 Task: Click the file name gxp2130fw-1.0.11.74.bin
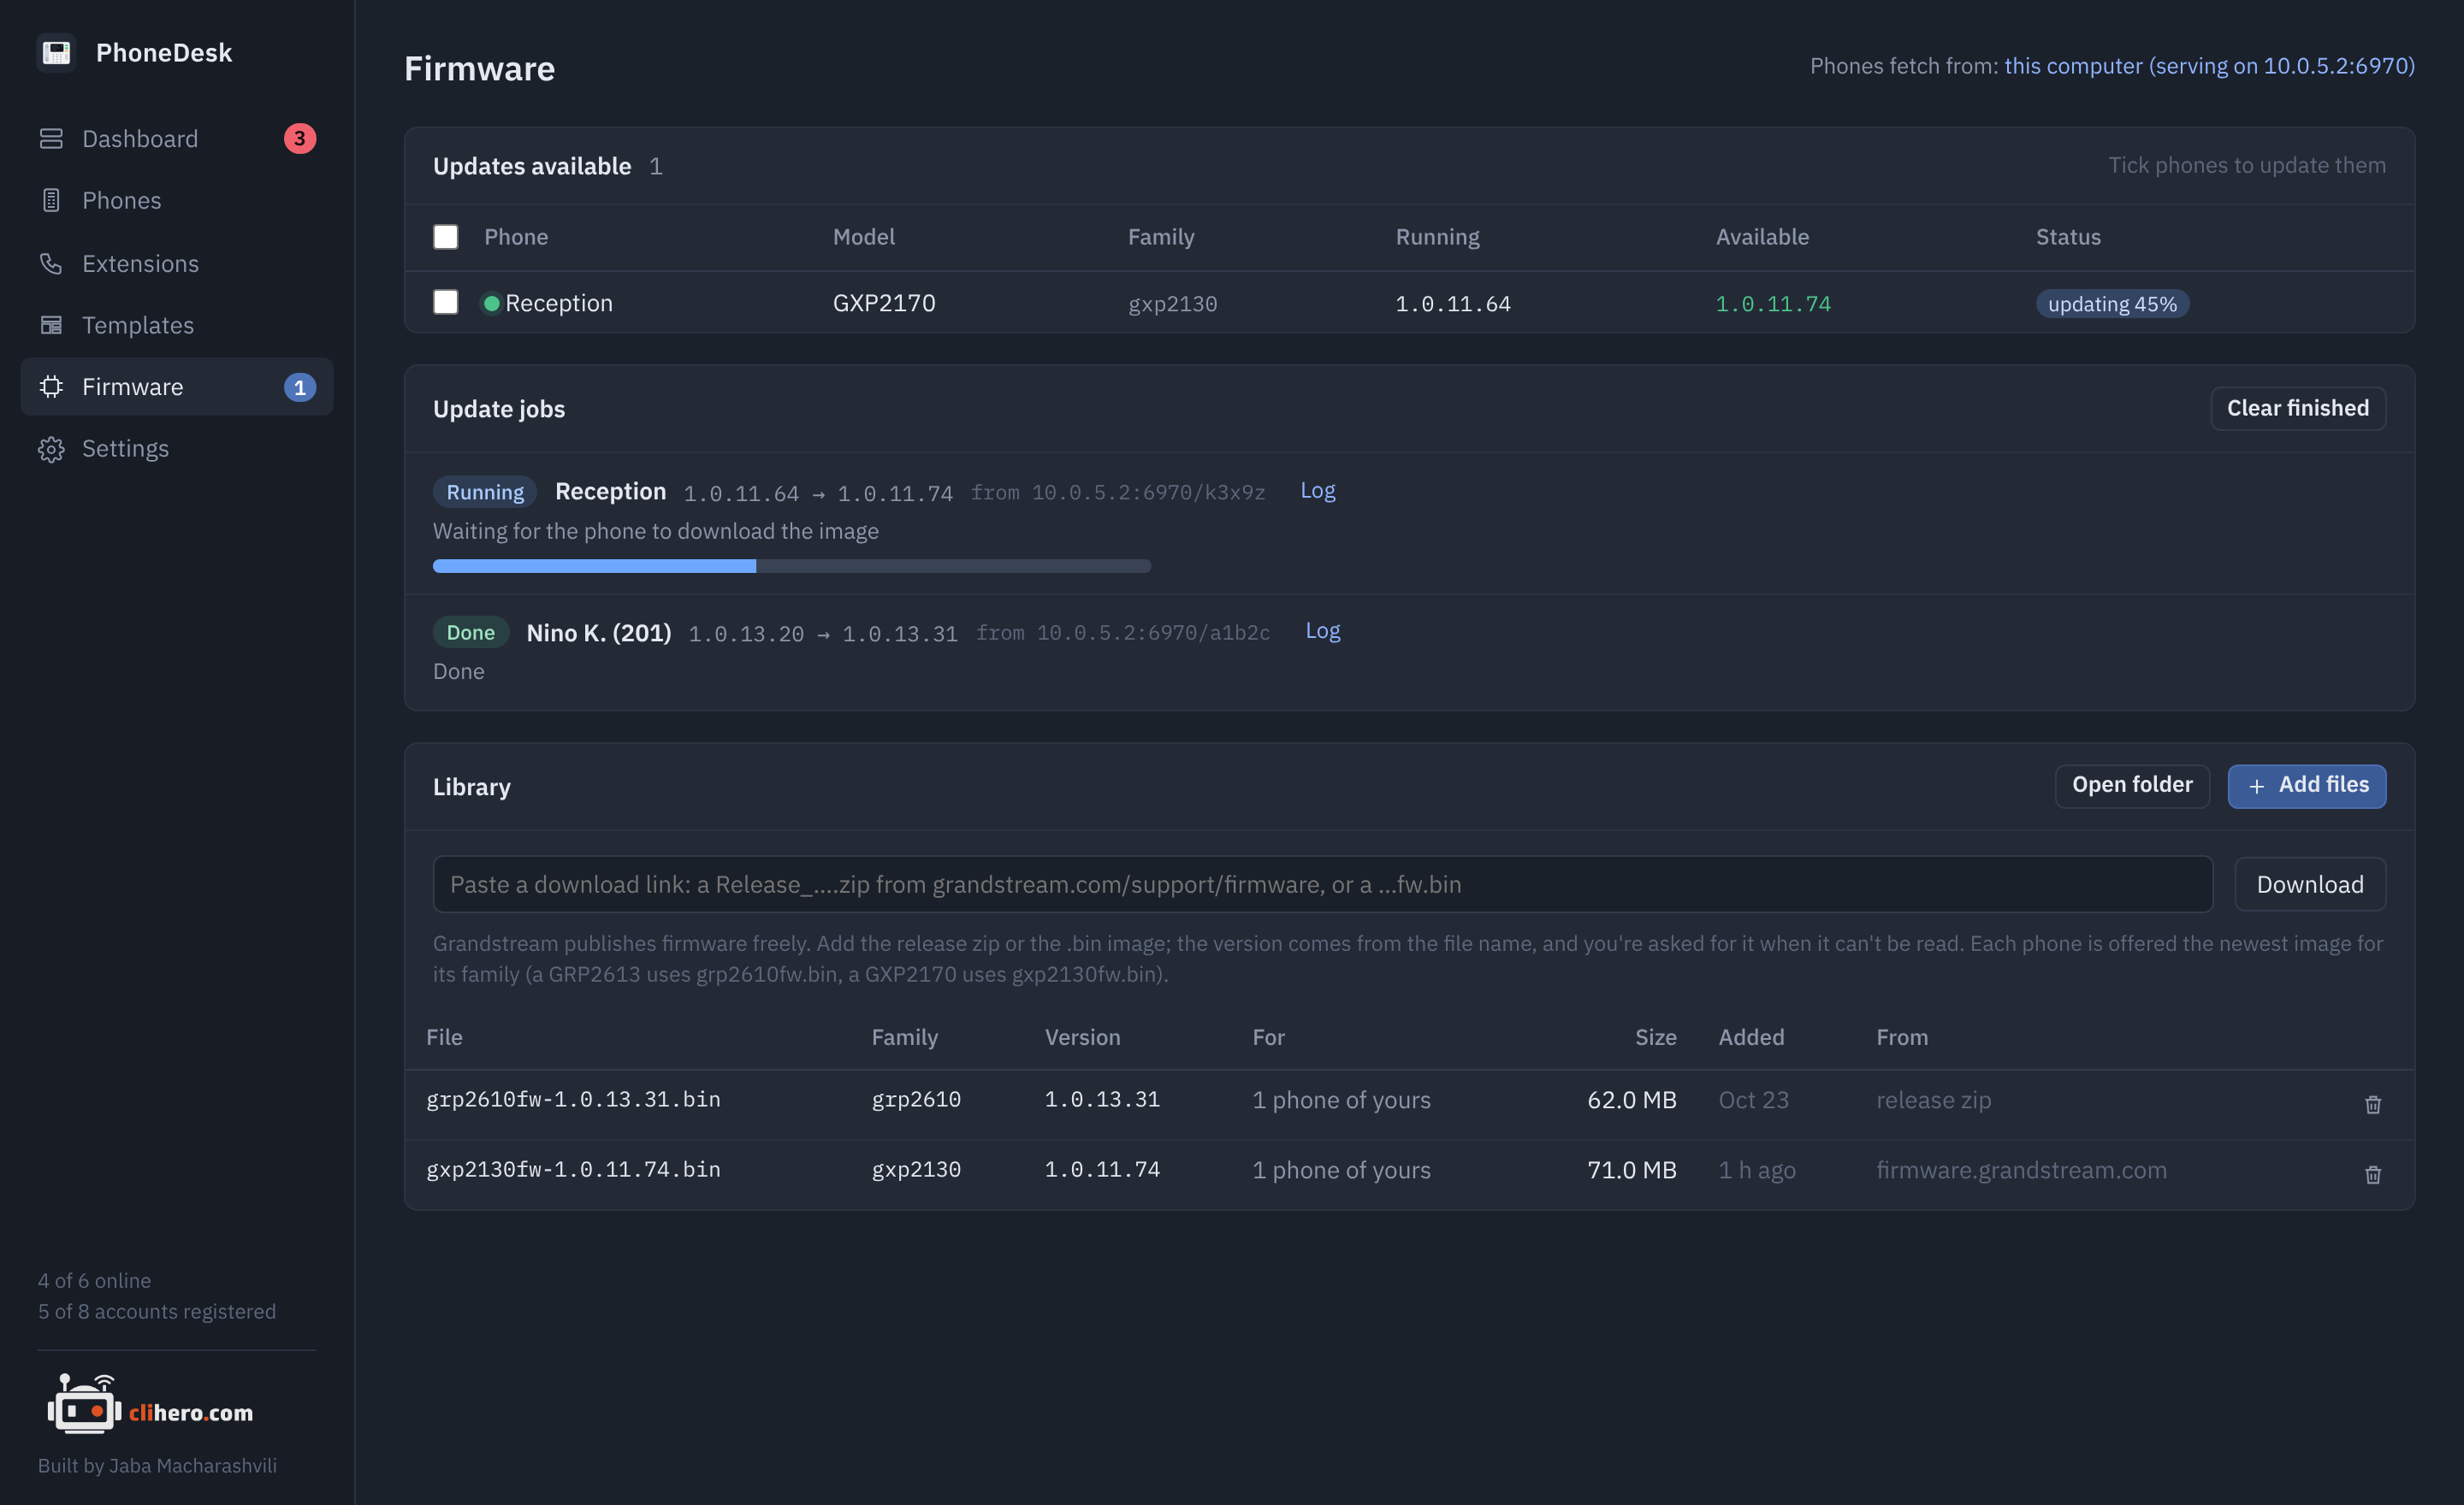click(573, 1169)
